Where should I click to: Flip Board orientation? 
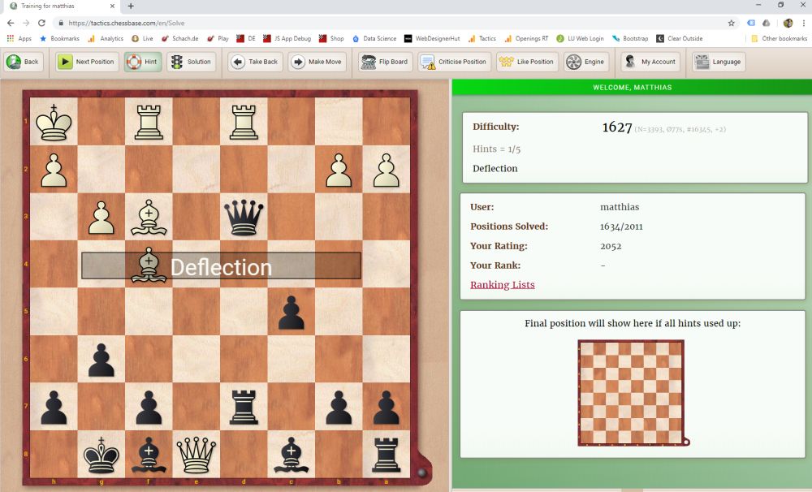(384, 62)
